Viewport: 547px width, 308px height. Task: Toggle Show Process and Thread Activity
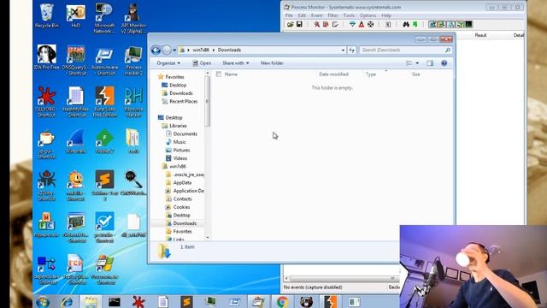460,25
